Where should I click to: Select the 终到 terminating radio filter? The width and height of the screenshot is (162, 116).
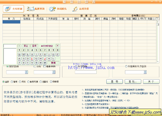click(x=20, y=82)
